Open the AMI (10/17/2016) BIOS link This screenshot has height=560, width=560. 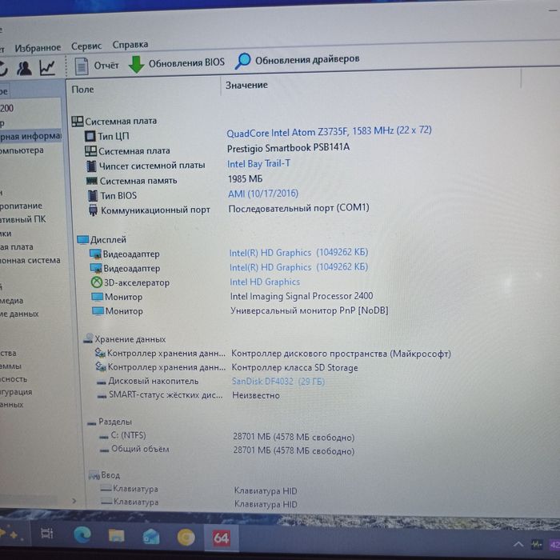pyautogui.click(x=263, y=194)
